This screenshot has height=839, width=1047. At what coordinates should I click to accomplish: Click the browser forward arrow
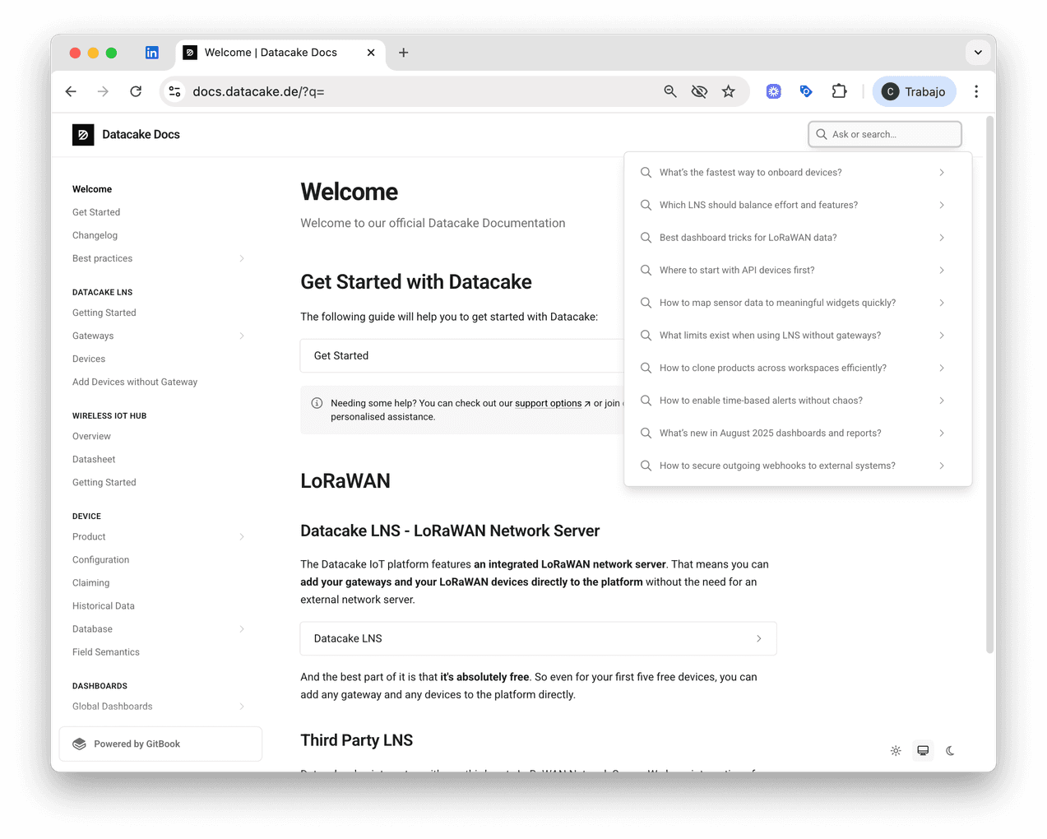point(103,91)
